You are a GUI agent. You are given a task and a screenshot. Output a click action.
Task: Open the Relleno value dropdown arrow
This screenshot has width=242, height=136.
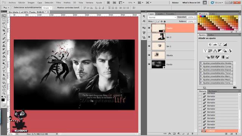(x=195, y=22)
